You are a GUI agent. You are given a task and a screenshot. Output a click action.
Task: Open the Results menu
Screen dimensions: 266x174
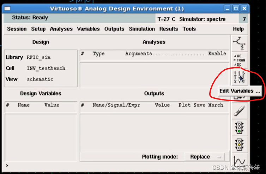(169, 29)
